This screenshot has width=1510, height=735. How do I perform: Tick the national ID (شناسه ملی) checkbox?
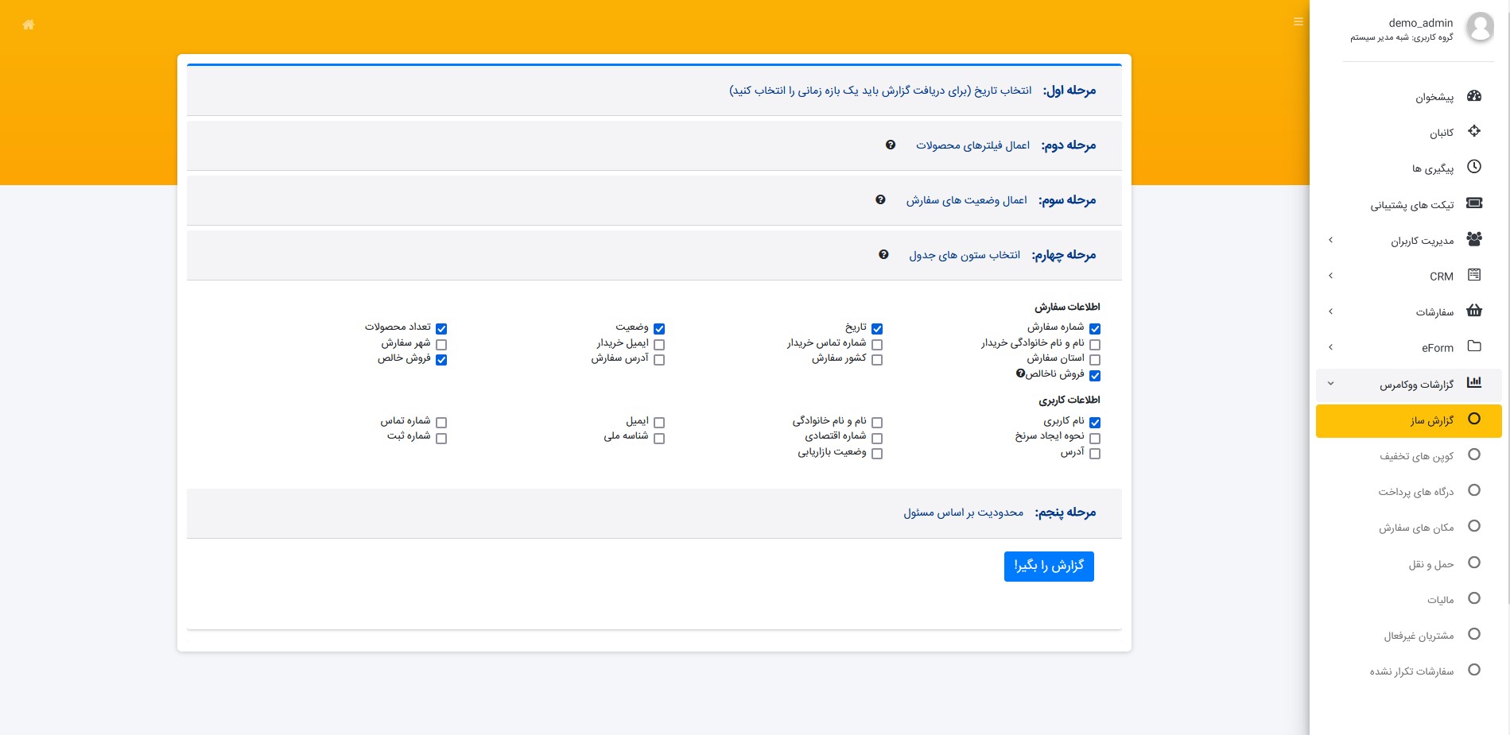tap(659, 439)
